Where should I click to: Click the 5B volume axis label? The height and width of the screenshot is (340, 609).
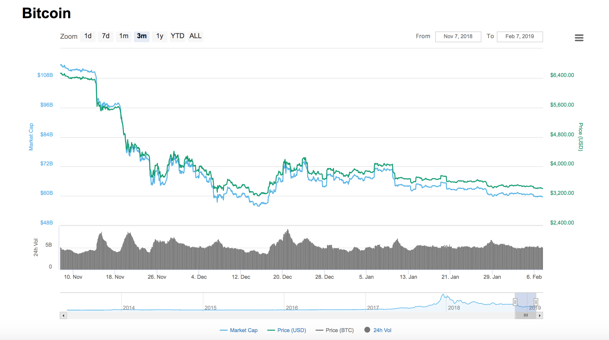click(x=49, y=245)
